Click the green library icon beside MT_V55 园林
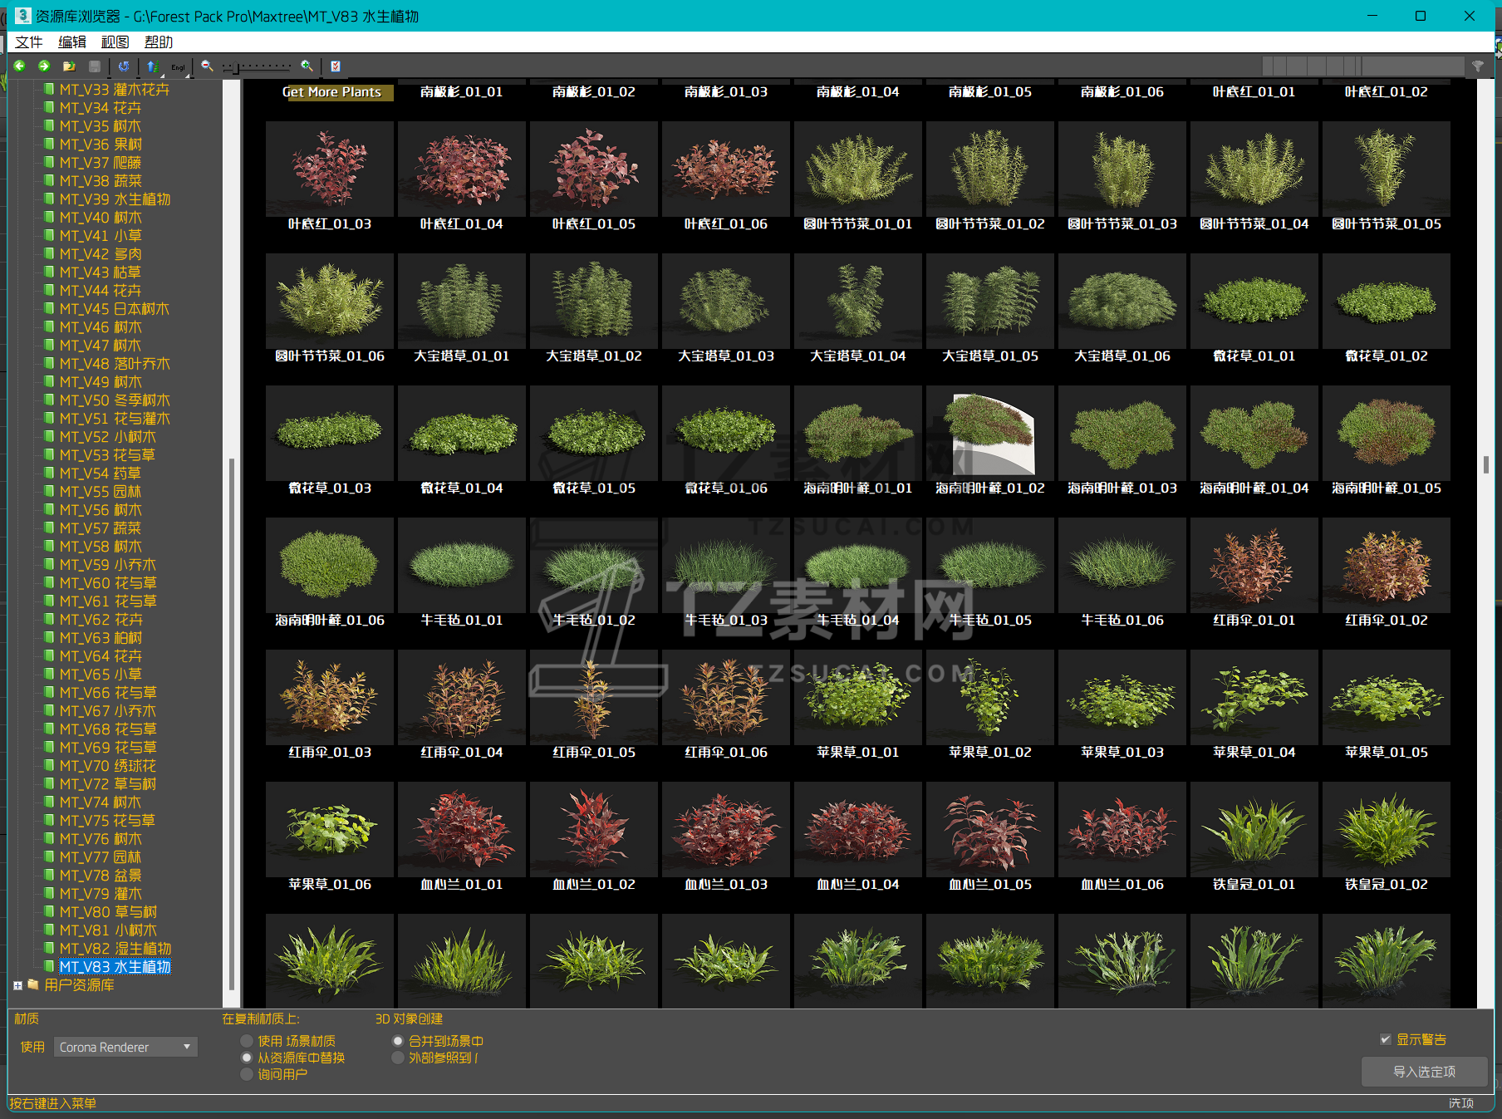The width and height of the screenshot is (1502, 1119). point(49,492)
